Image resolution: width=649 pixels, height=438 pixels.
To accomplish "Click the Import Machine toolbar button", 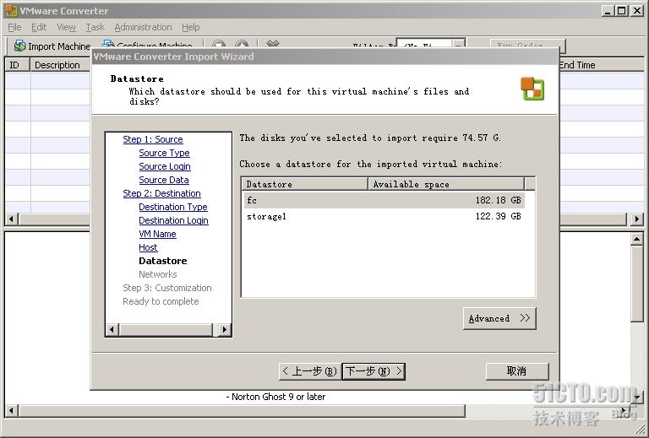I will point(52,46).
